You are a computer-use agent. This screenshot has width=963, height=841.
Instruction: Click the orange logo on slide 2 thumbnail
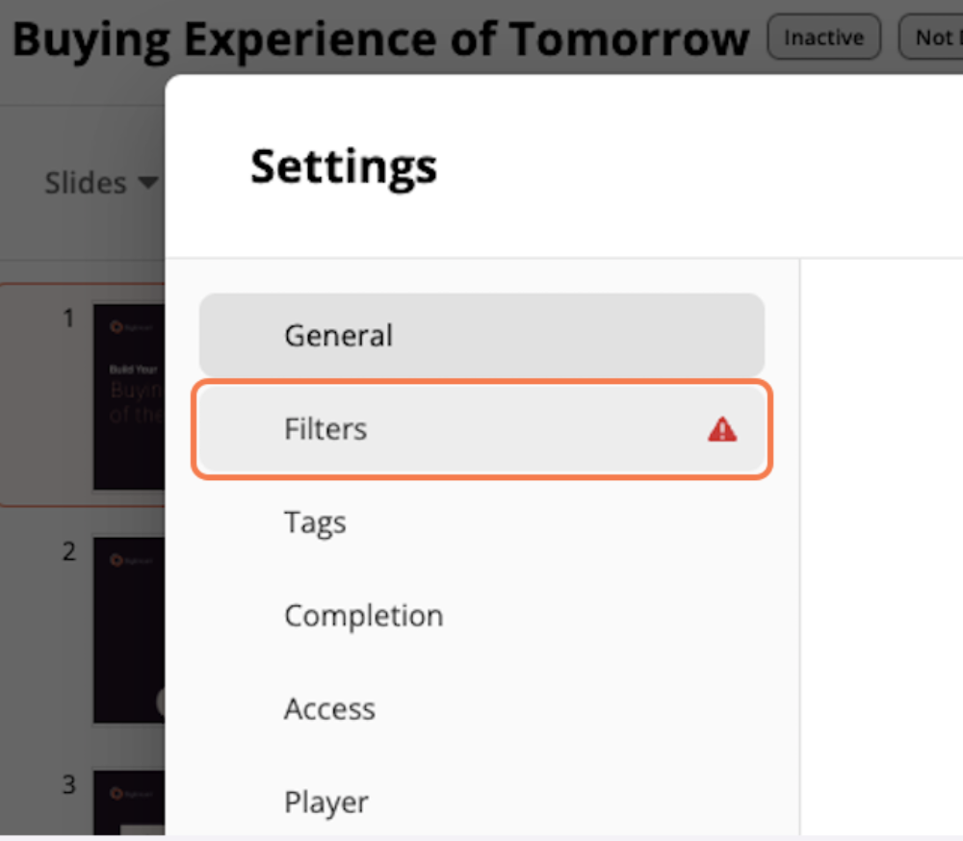click(x=117, y=560)
